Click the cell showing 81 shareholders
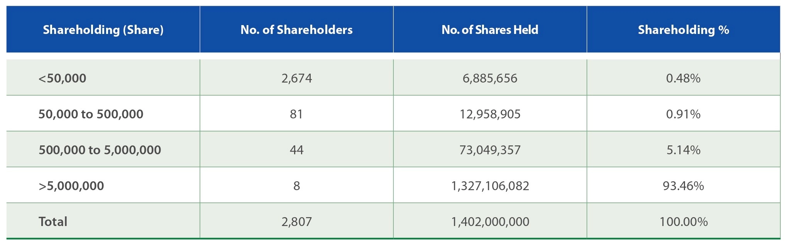Image resolution: width=790 pixels, height=248 pixels. [x=296, y=114]
